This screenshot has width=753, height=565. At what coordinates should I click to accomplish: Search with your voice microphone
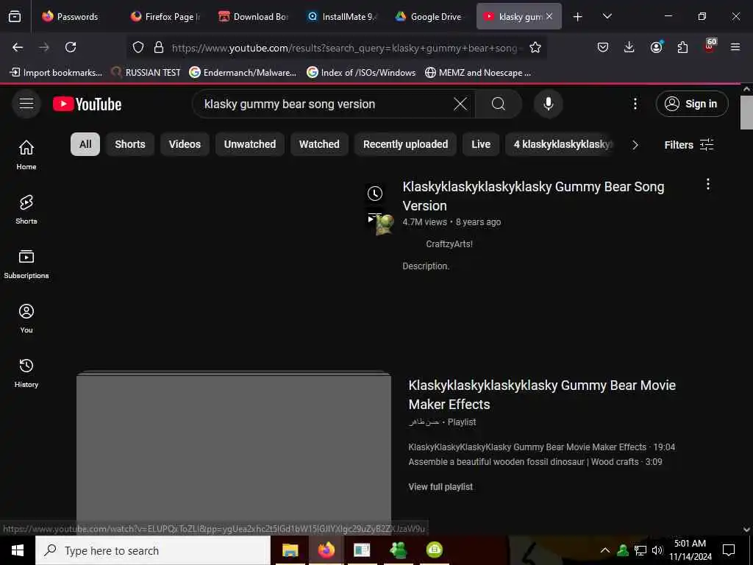pos(548,104)
